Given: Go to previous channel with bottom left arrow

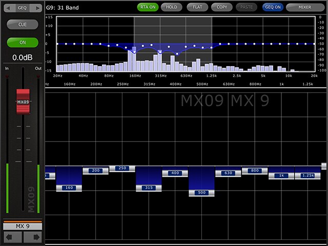Looking at the screenshot, I should tap(12, 237).
